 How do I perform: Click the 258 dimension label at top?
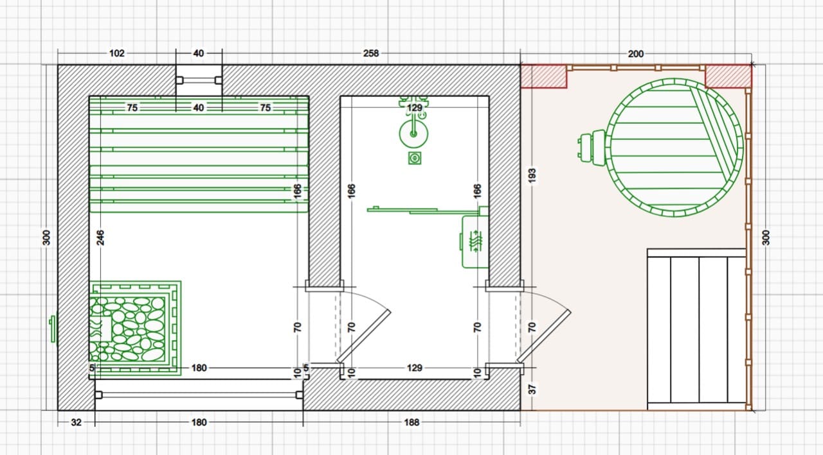[371, 53]
